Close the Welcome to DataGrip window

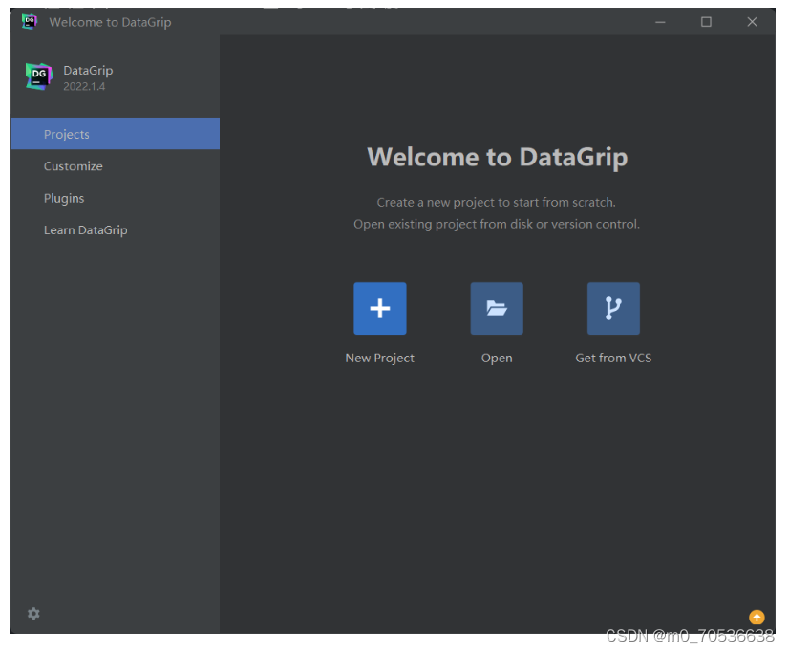click(x=752, y=22)
